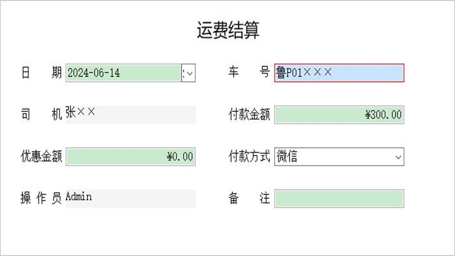Screen dimensions: 455x256
Task: Expand the 付款方式 payment method dropdown
Action: coord(398,156)
